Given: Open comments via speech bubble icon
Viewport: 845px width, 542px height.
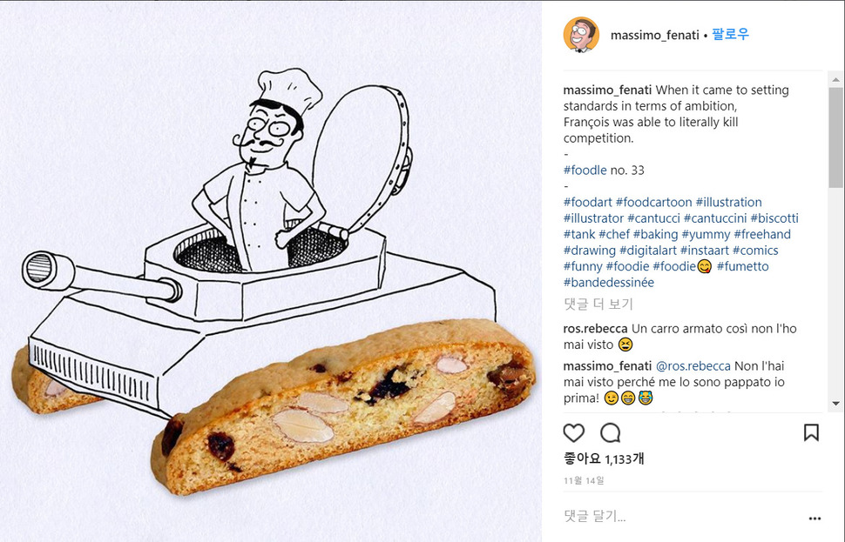Looking at the screenshot, I should 611,432.
